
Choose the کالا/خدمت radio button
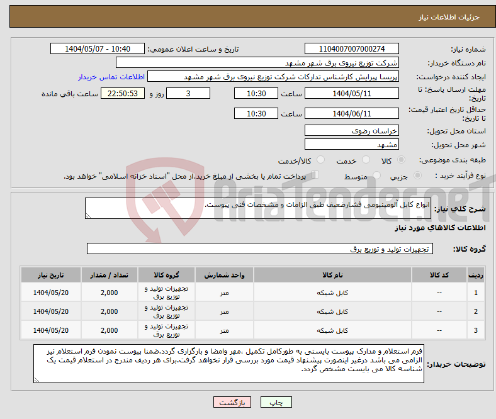point(320,161)
